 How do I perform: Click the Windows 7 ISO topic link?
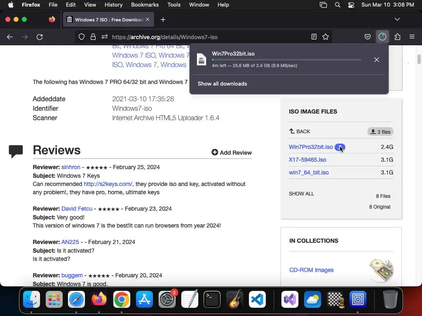click(x=134, y=56)
